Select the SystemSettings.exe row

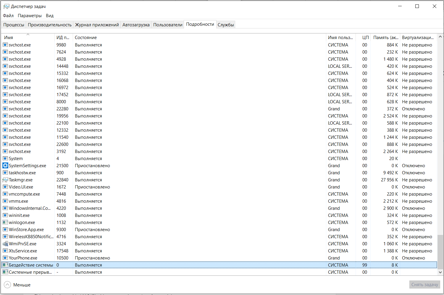(219, 166)
